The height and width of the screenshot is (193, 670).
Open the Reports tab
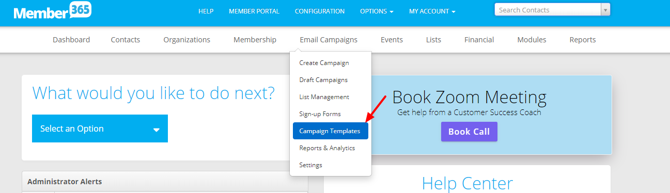[x=583, y=40]
